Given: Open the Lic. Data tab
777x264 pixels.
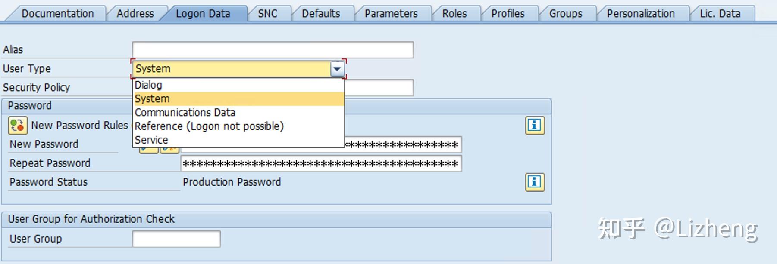Looking at the screenshot, I should (720, 14).
